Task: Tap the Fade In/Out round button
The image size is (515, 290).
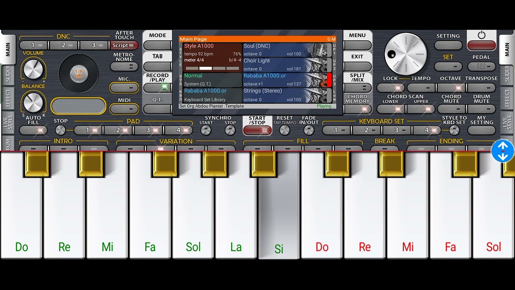Action: (x=309, y=130)
